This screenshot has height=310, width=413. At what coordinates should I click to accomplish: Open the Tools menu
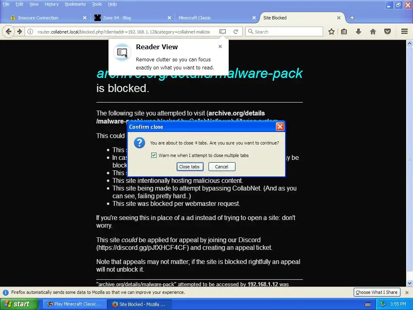point(97,4)
